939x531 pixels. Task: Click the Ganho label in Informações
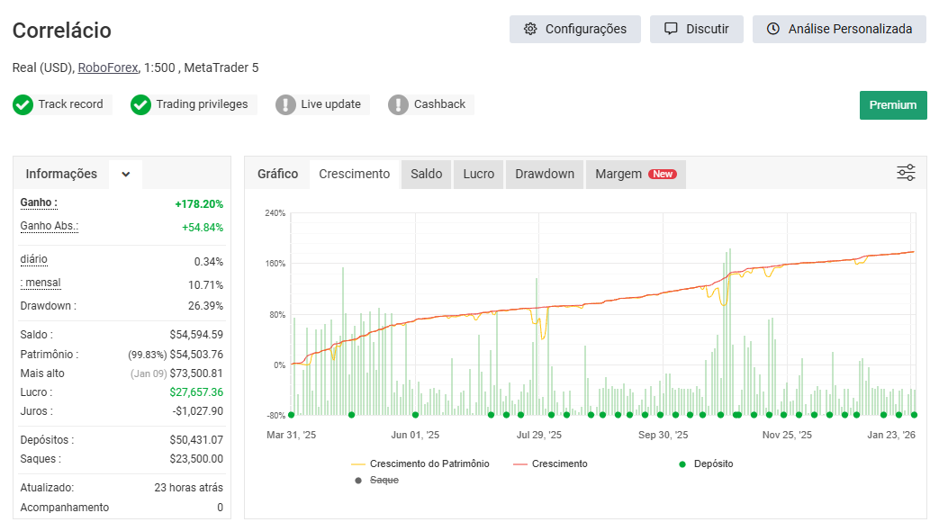point(39,202)
